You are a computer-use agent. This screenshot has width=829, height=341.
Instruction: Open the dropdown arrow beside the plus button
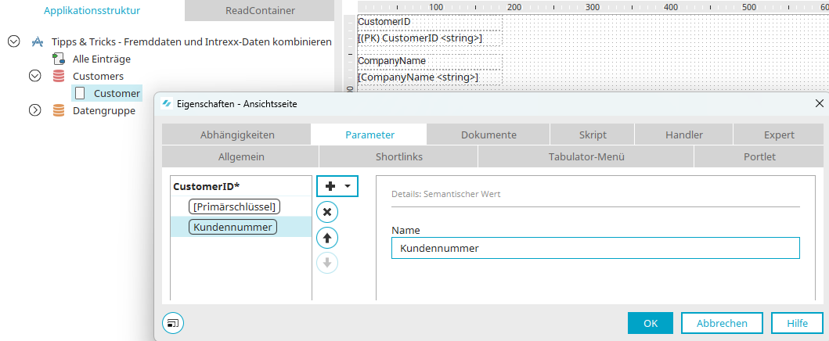pyautogui.click(x=348, y=186)
